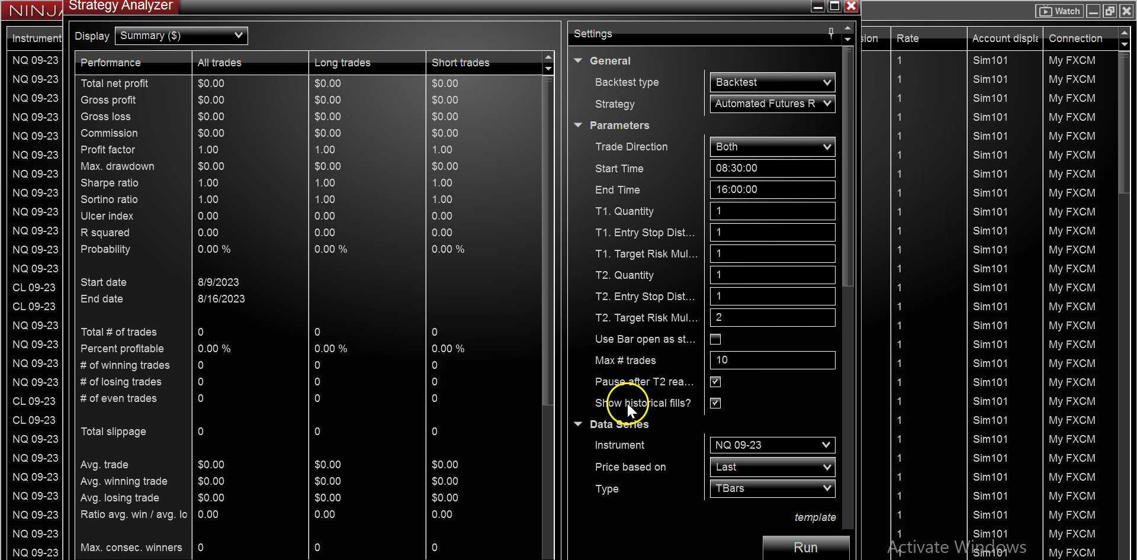Click the Instrument column header in background grid
1137x560 pixels.
pos(36,38)
